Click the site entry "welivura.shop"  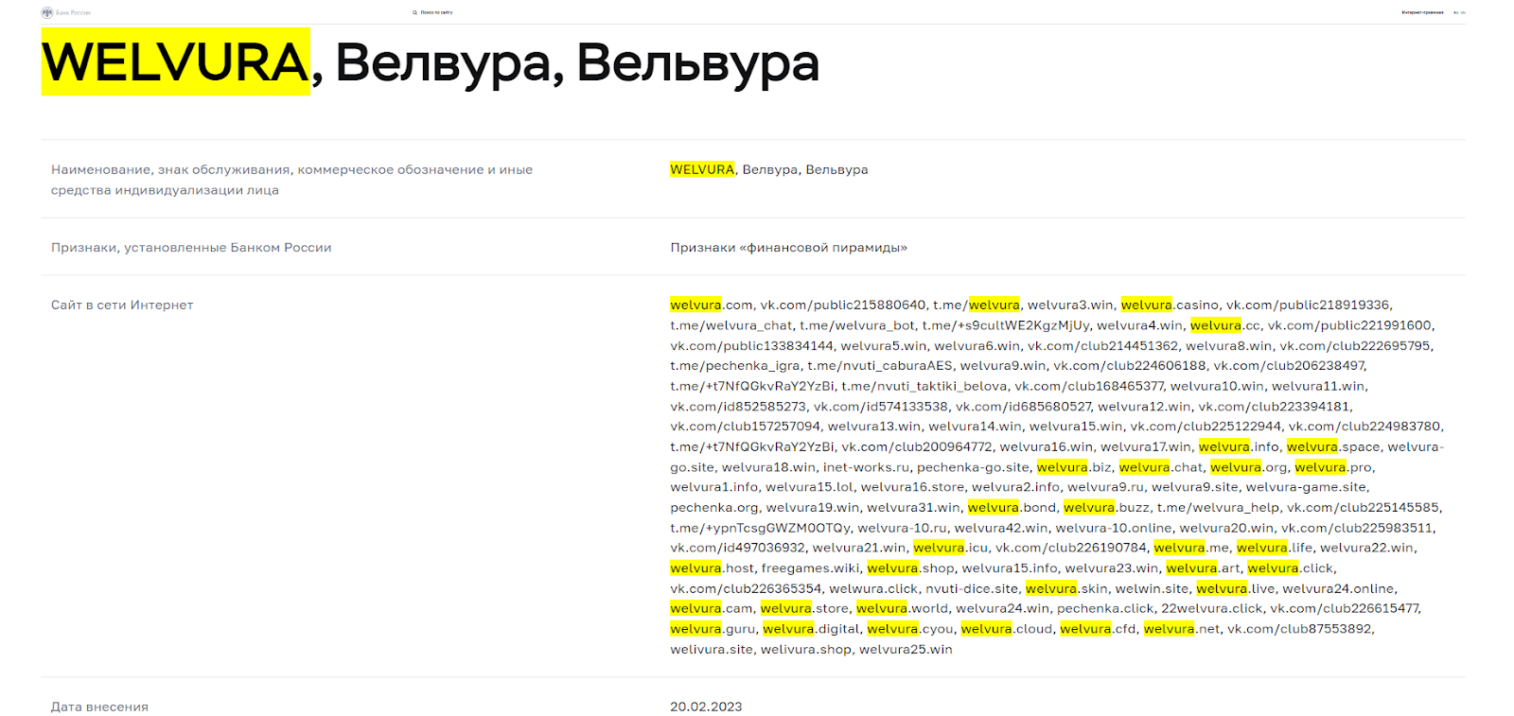(807, 650)
